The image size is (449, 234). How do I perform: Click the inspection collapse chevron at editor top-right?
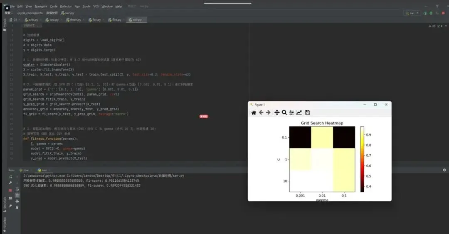pyautogui.click(x=446, y=26)
